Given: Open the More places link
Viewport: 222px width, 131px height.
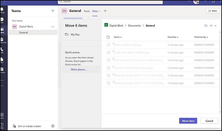Looking at the screenshot, I should 79,69.
